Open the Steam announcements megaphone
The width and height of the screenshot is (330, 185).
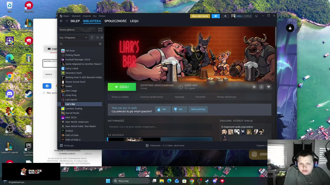216,16
